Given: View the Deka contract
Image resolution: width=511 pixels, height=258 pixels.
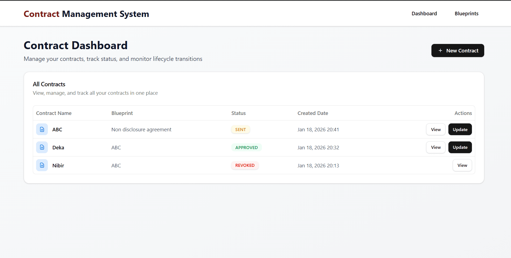Looking at the screenshot, I should [436, 147].
